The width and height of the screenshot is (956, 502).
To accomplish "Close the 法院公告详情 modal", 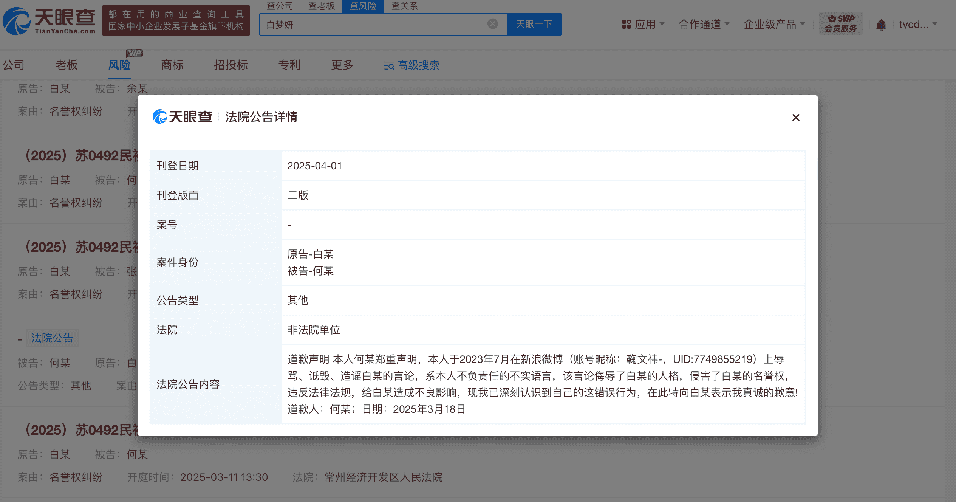I will coord(796,118).
